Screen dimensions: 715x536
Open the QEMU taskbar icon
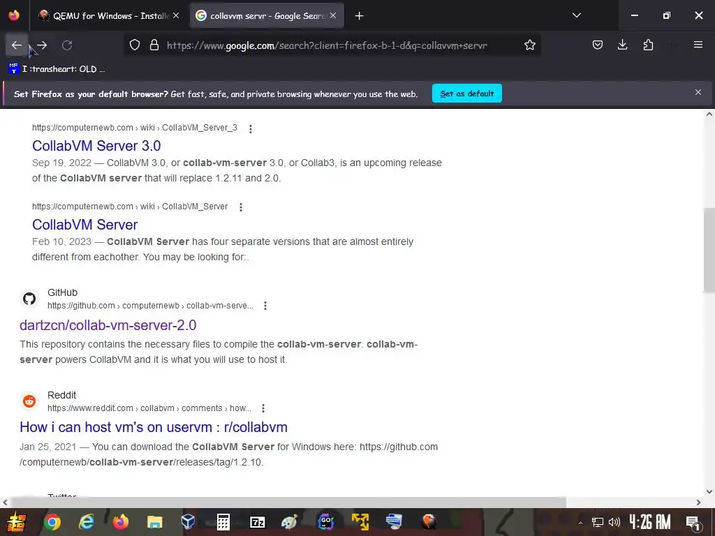coord(429,522)
